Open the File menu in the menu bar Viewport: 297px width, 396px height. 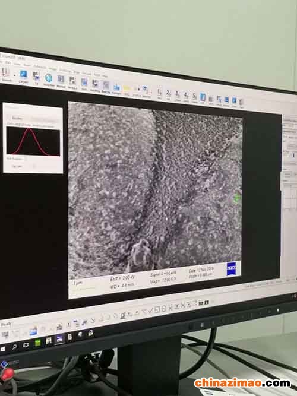tap(8, 62)
